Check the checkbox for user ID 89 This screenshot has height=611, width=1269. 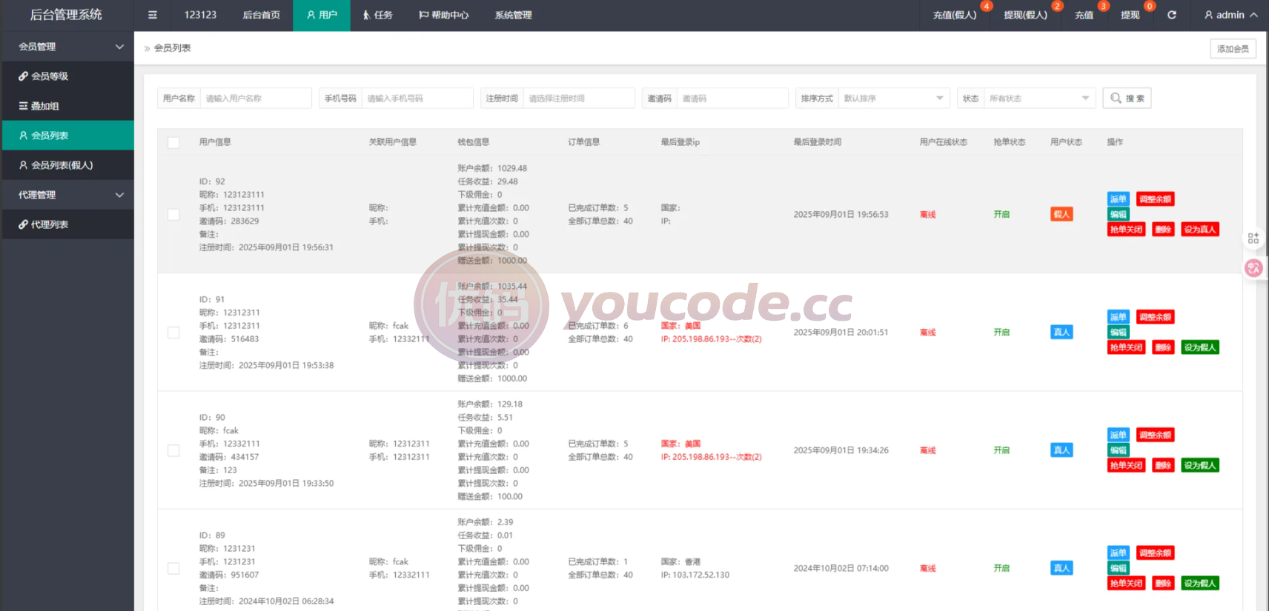click(x=173, y=568)
